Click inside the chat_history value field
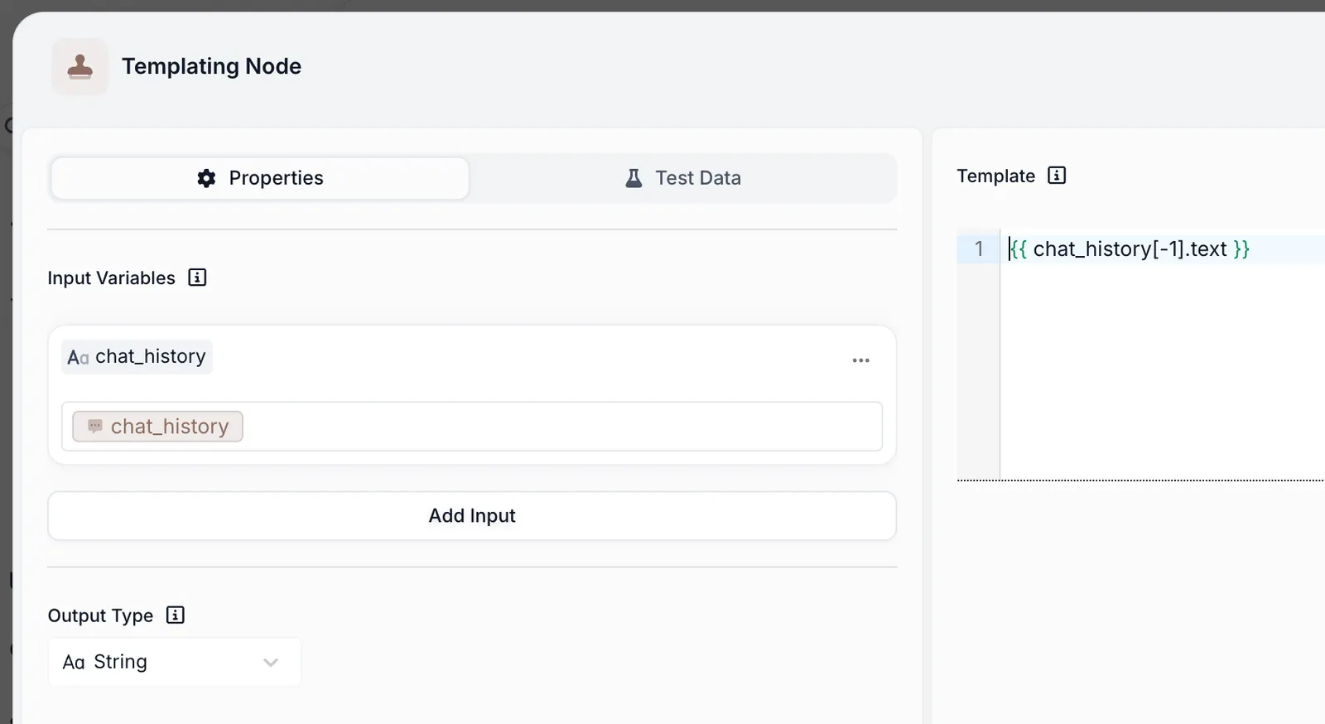The width and height of the screenshot is (1325, 724). (472, 427)
